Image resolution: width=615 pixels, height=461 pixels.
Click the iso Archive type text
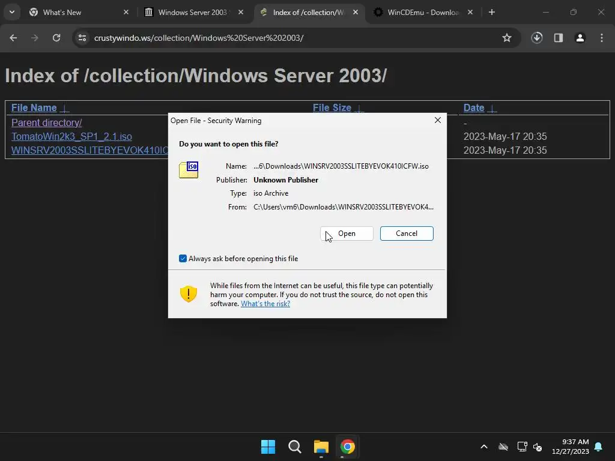(271, 193)
